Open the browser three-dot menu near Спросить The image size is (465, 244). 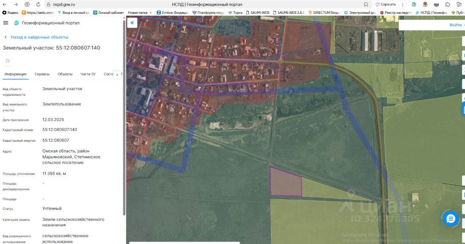point(403,4)
